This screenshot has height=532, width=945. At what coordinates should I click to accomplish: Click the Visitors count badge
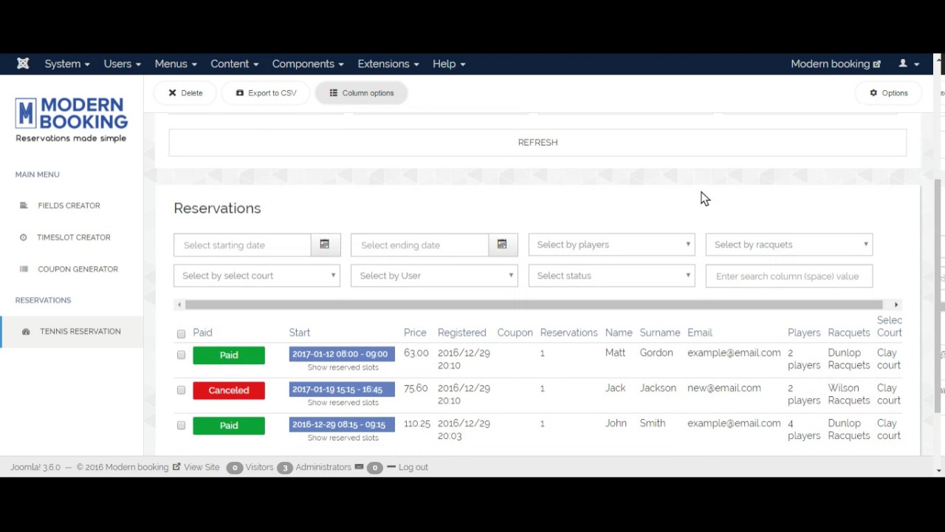click(234, 468)
